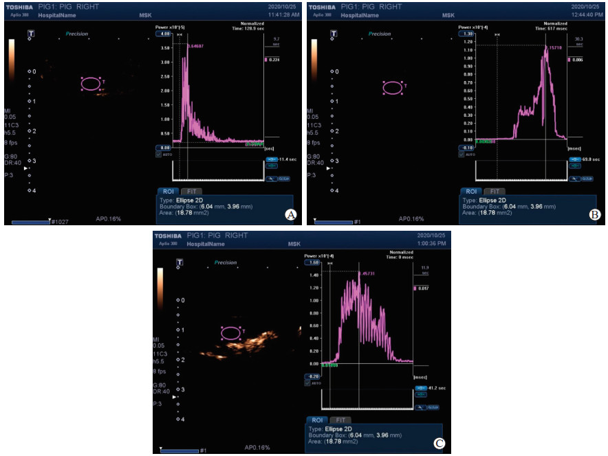Viewport: 608px width, 456px height.
Task: Toggle the AUTO checkbox in panel B
Action: [x=461, y=154]
